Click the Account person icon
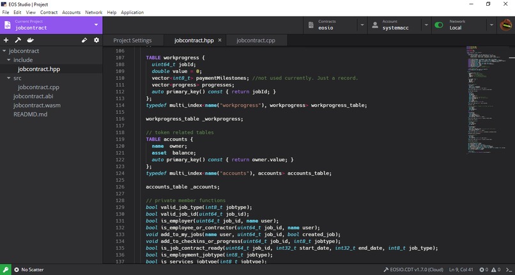The height and width of the screenshot is (275, 515). click(375, 25)
